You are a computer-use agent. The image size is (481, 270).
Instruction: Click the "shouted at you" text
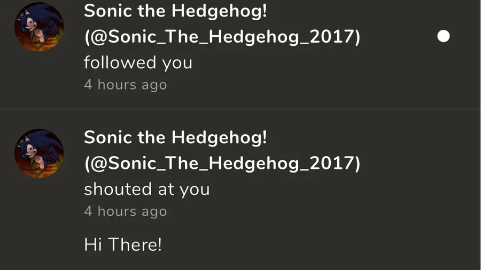(x=146, y=189)
